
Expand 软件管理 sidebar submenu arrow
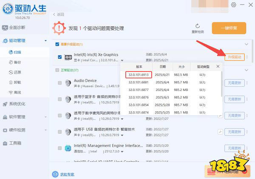[x=46, y=117]
